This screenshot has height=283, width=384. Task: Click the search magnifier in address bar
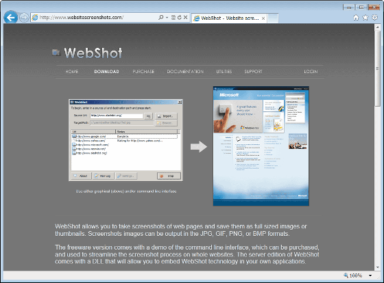(x=160, y=17)
